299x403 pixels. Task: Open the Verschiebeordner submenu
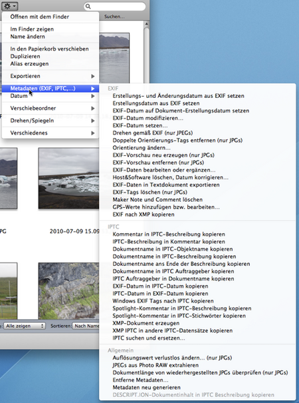pyautogui.click(x=50, y=108)
